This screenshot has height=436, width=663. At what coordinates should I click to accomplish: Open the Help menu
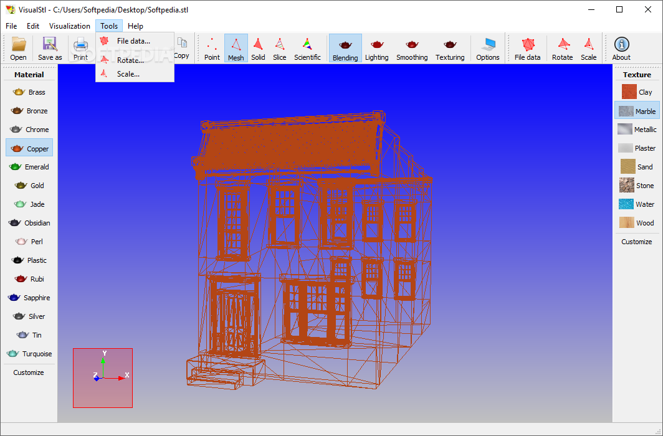point(135,26)
